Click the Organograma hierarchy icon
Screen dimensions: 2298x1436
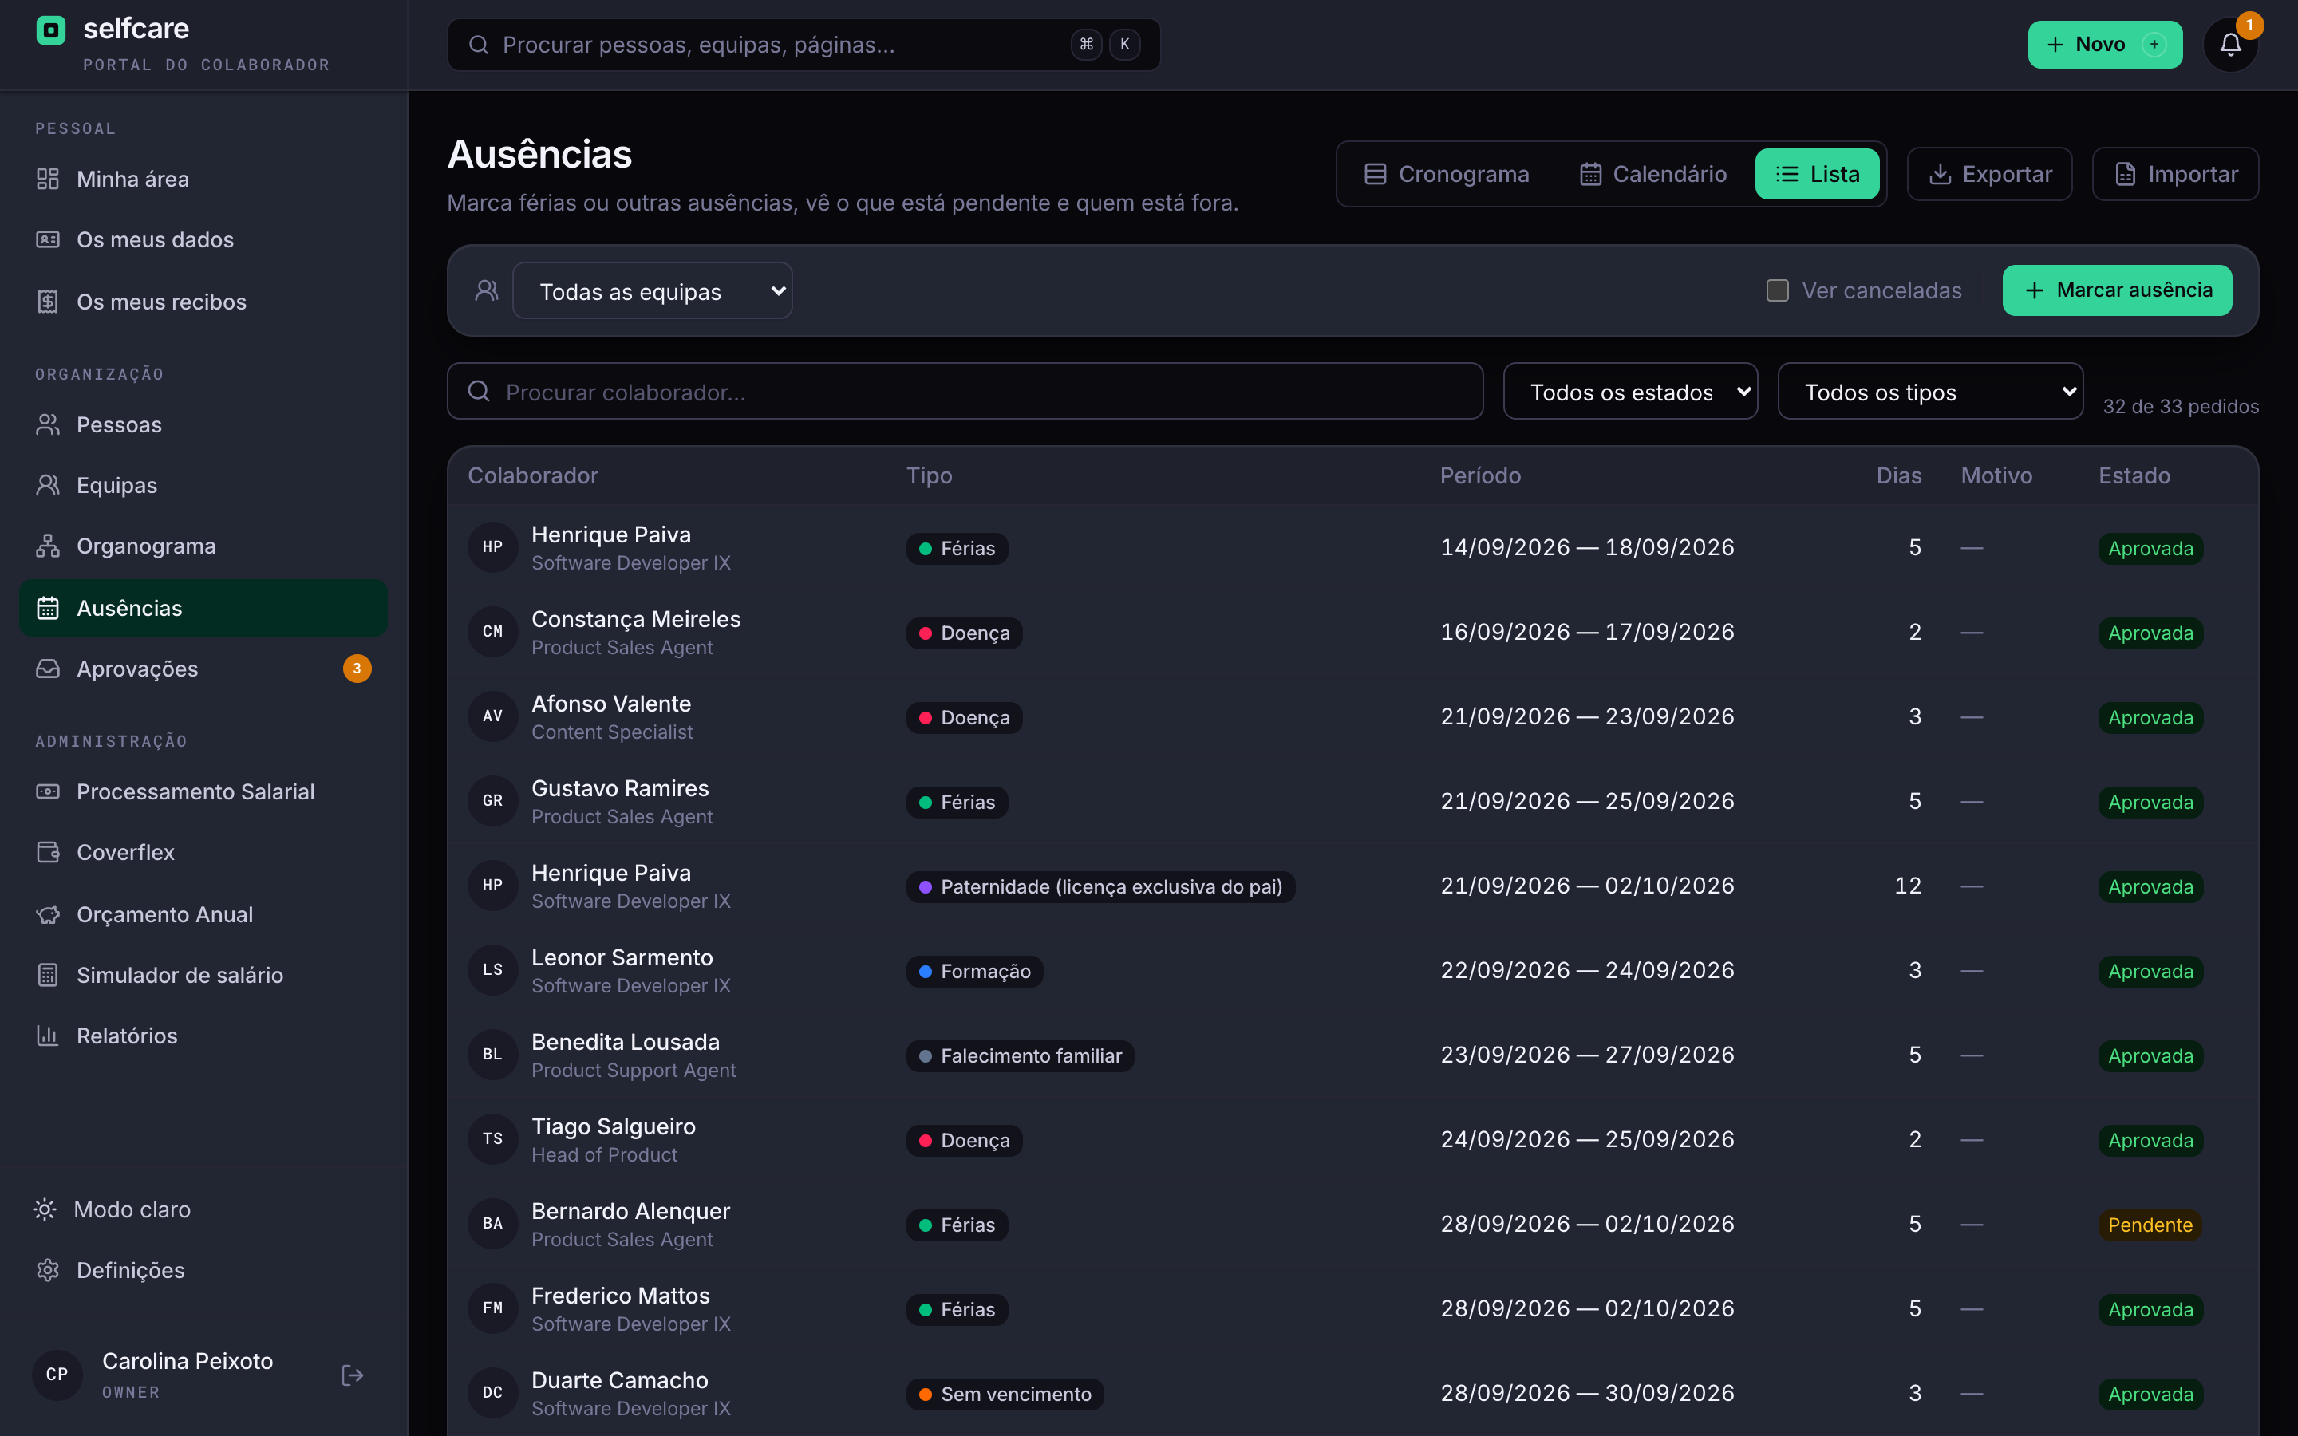click(48, 546)
